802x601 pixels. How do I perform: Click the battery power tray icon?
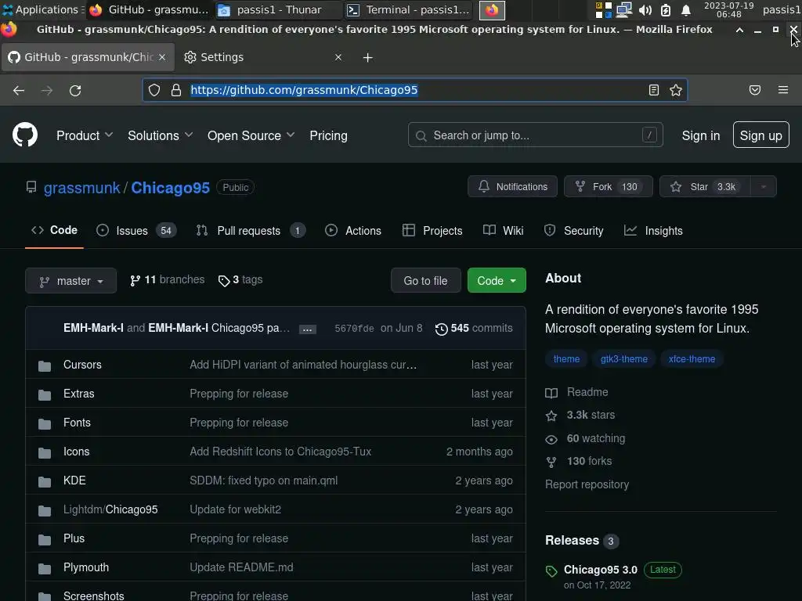pyautogui.click(x=666, y=10)
